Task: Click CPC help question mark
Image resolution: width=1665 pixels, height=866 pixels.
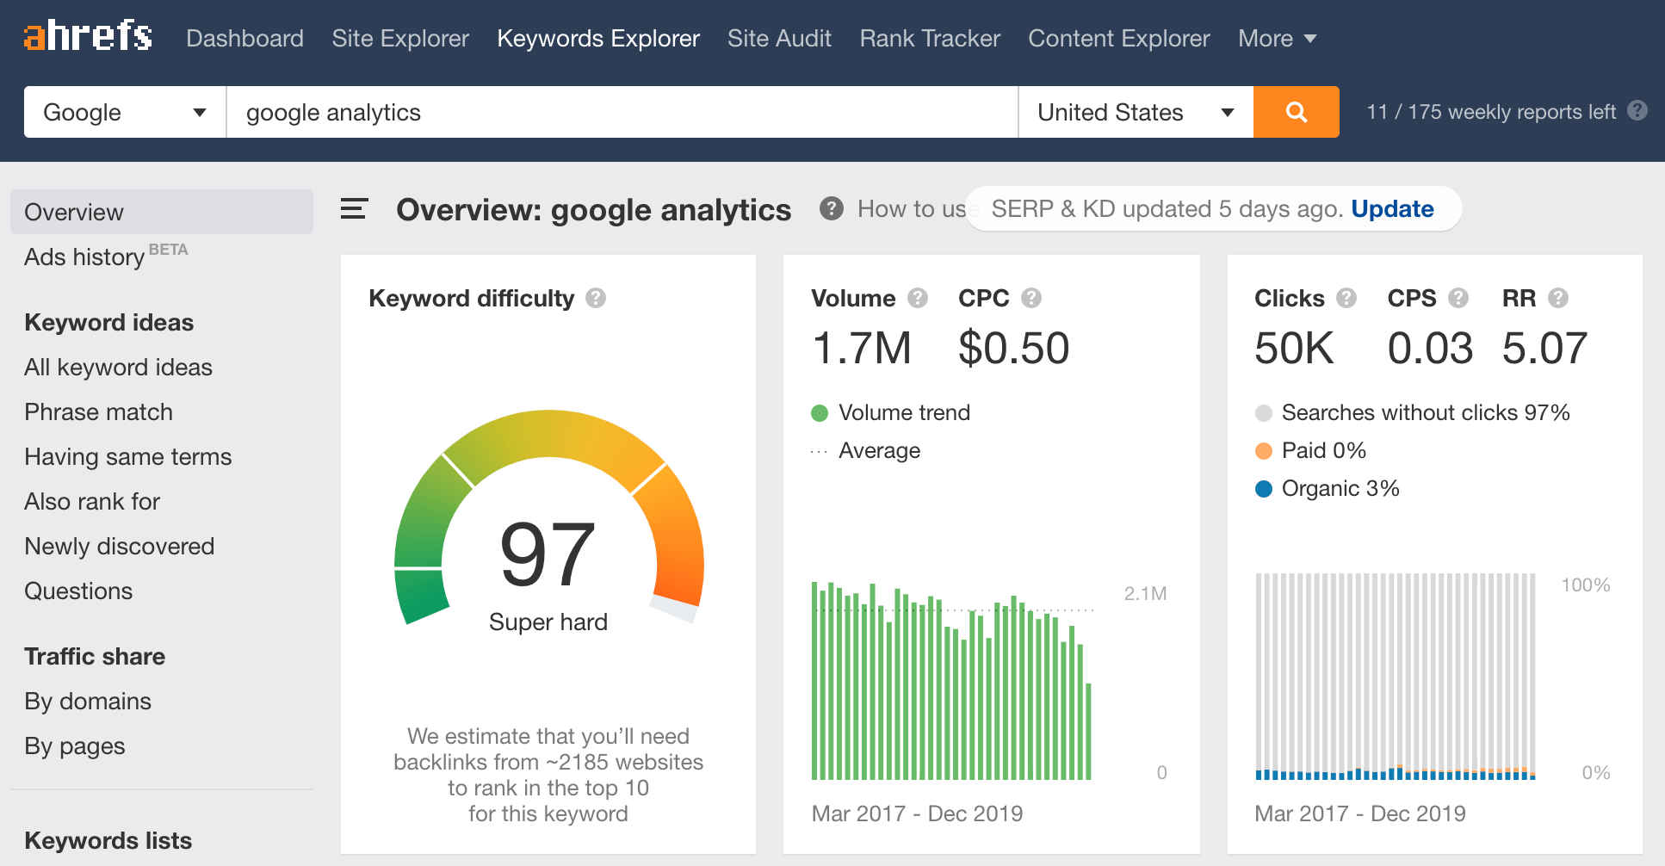Action: [1031, 298]
